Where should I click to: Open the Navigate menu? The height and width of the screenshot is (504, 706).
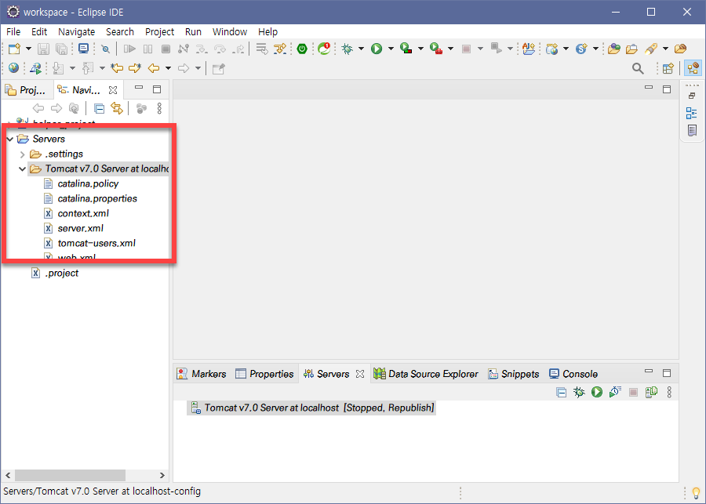[77, 32]
